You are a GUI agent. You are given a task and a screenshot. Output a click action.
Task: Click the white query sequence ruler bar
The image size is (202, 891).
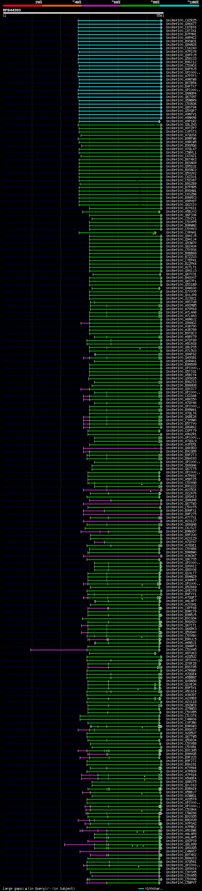[83, 13]
